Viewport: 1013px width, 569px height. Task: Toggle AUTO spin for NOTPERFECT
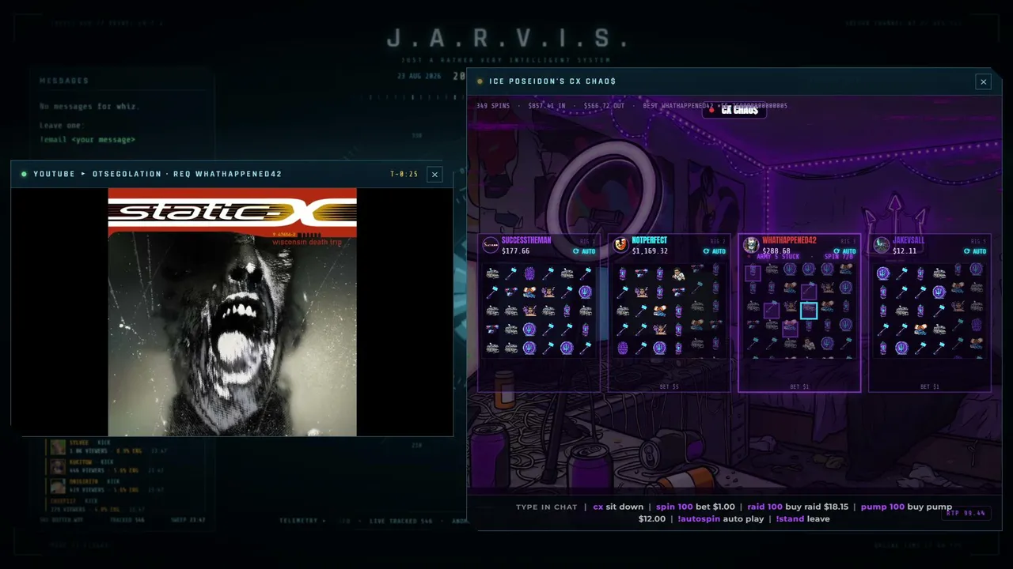(x=714, y=251)
